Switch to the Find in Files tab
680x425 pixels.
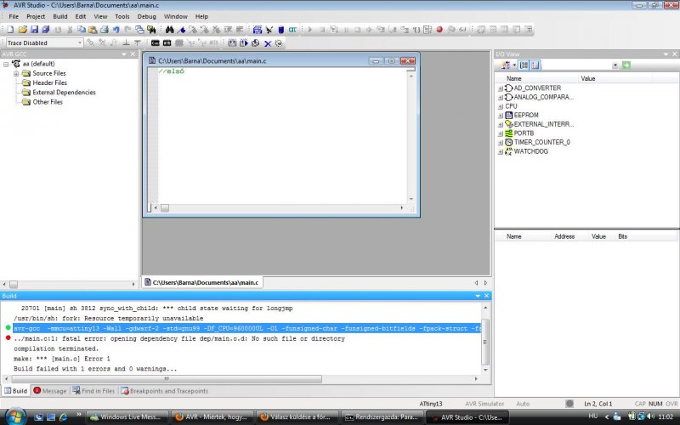(93, 391)
